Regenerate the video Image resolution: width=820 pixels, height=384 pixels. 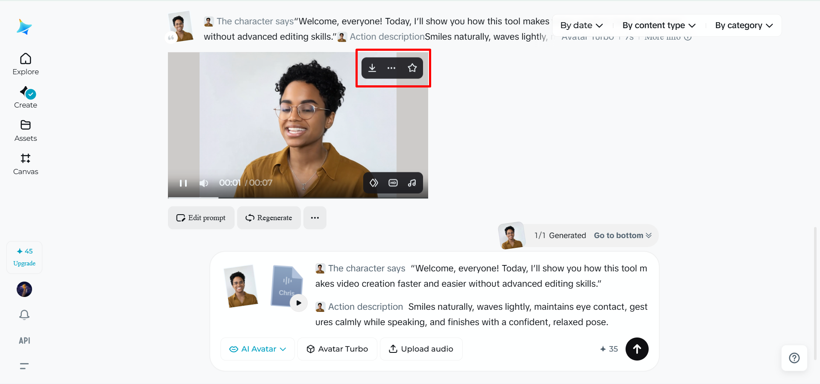269,218
